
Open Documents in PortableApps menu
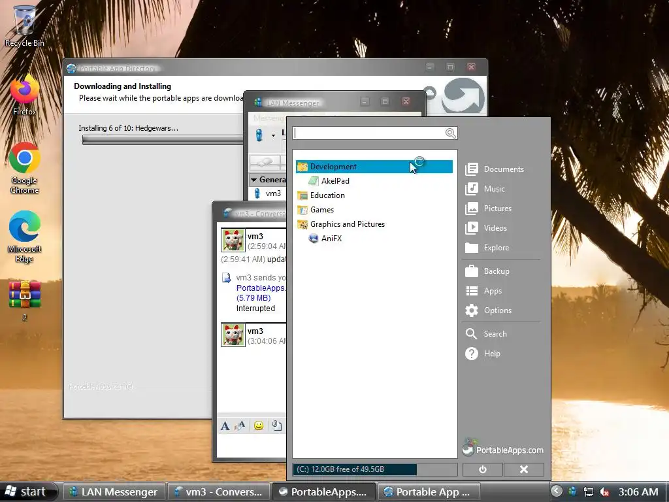point(495,169)
